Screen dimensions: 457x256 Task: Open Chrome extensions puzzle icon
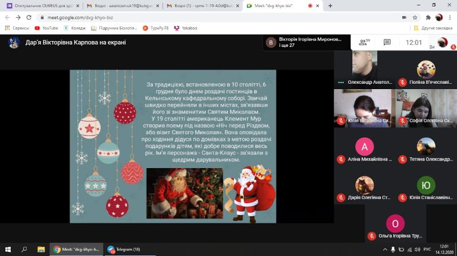[428, 17]
